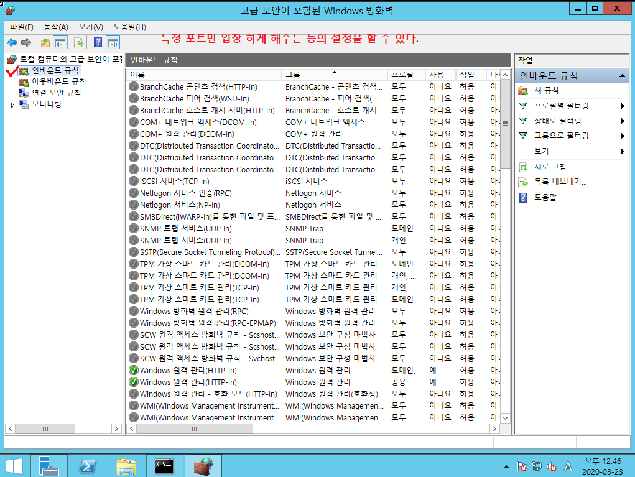Click 목록 내보내기... action link
The image size is (635, 477).
[560, 182]
